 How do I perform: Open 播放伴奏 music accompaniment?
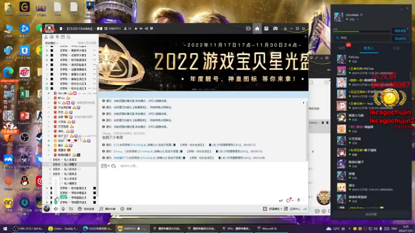point(107,209)
